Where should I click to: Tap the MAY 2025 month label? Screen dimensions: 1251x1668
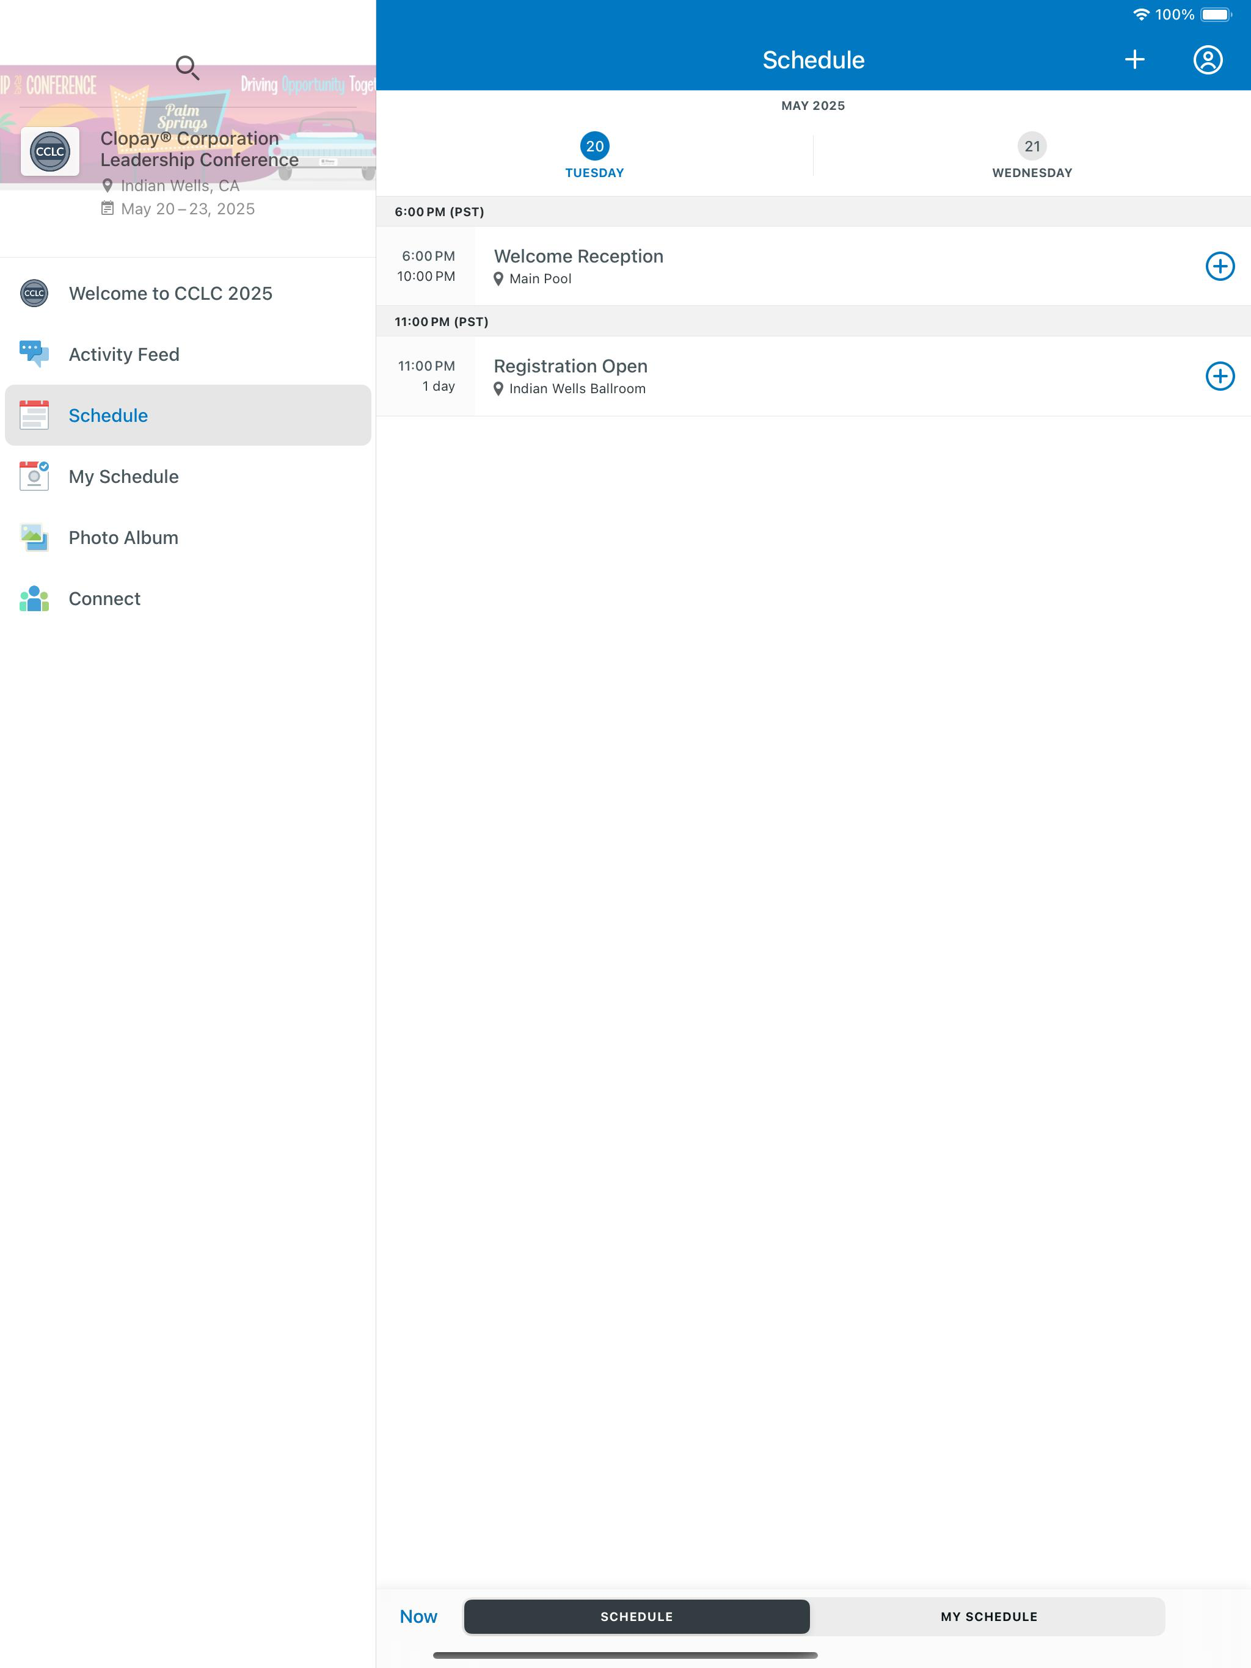(x=812, y=106)
